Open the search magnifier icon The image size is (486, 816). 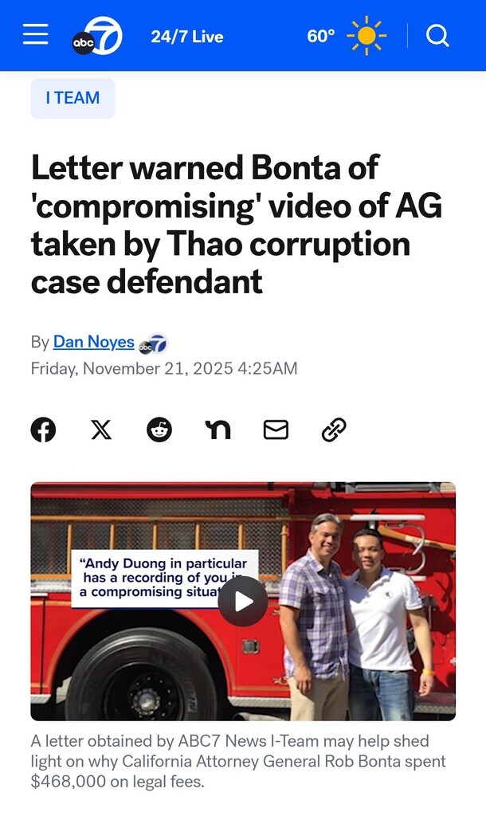pyautogui.click(x=437, y=36)
